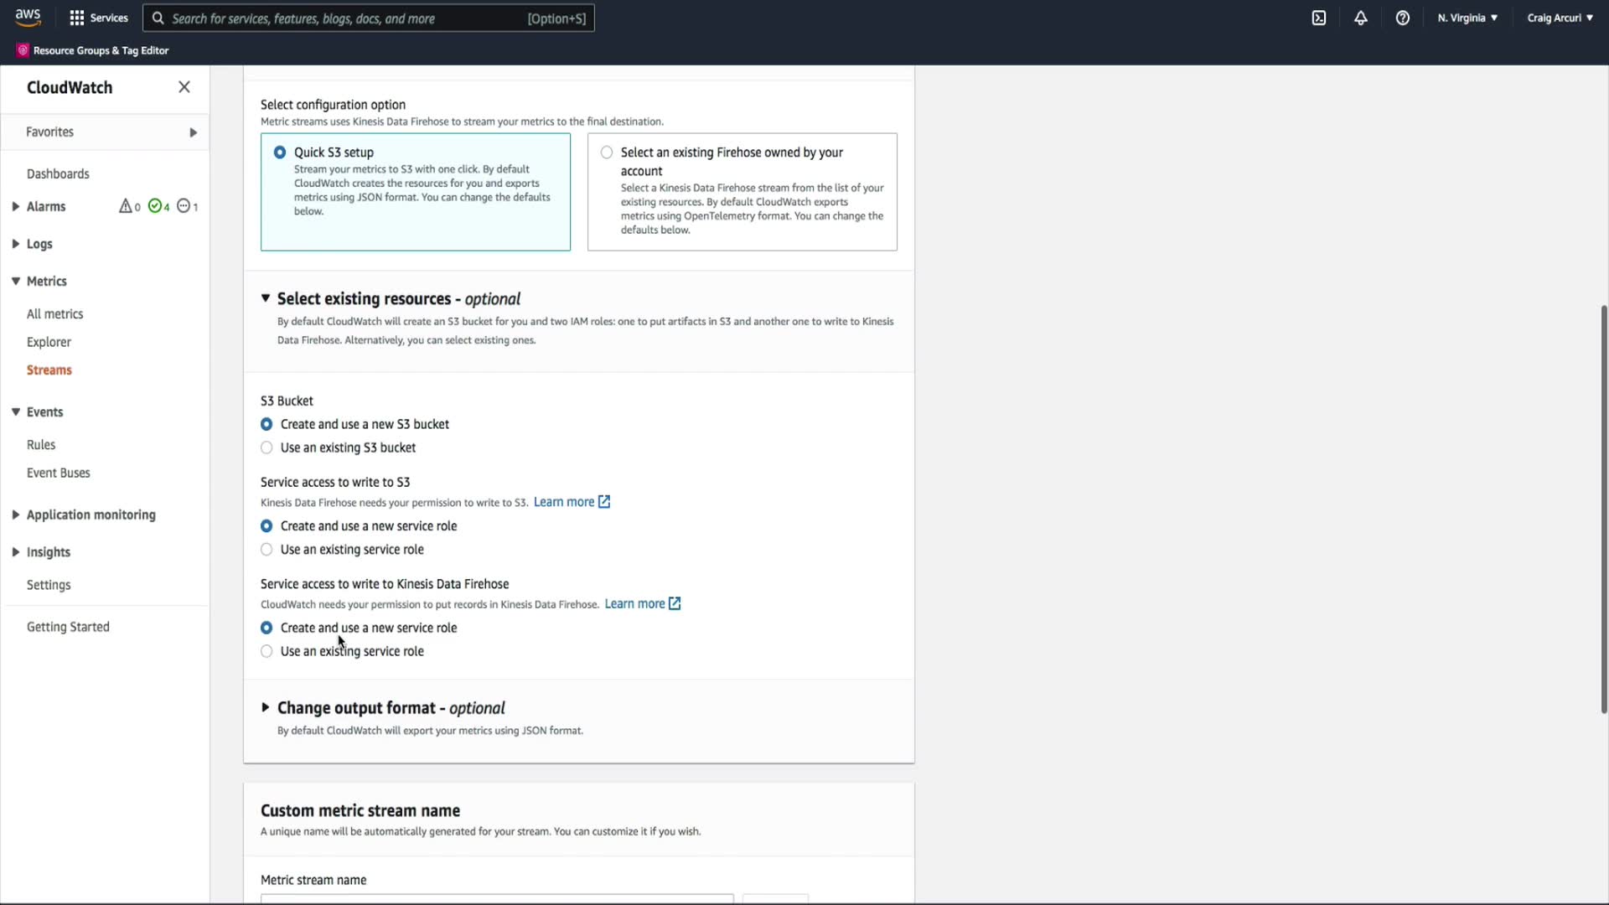Open the N. Virginia region dropdown
This screenshot has width=1609, height=905.
[1467, 18]
